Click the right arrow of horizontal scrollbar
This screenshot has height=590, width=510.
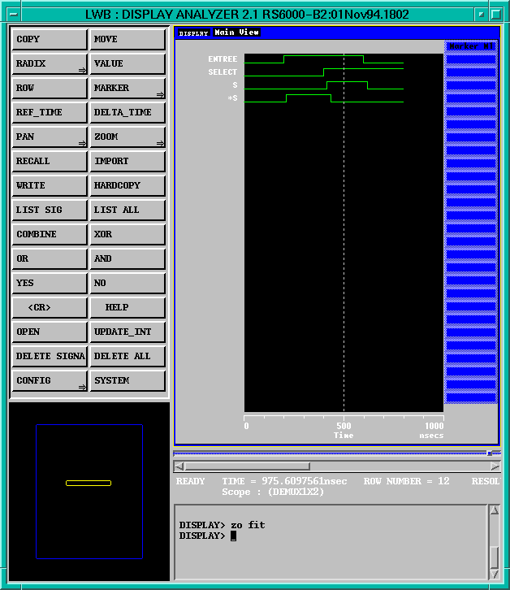495,466
